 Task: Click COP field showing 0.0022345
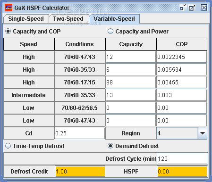pos(181,57)
